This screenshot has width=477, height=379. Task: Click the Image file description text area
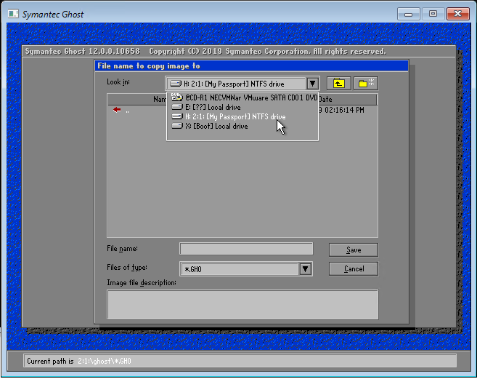[x=242, y=305]
